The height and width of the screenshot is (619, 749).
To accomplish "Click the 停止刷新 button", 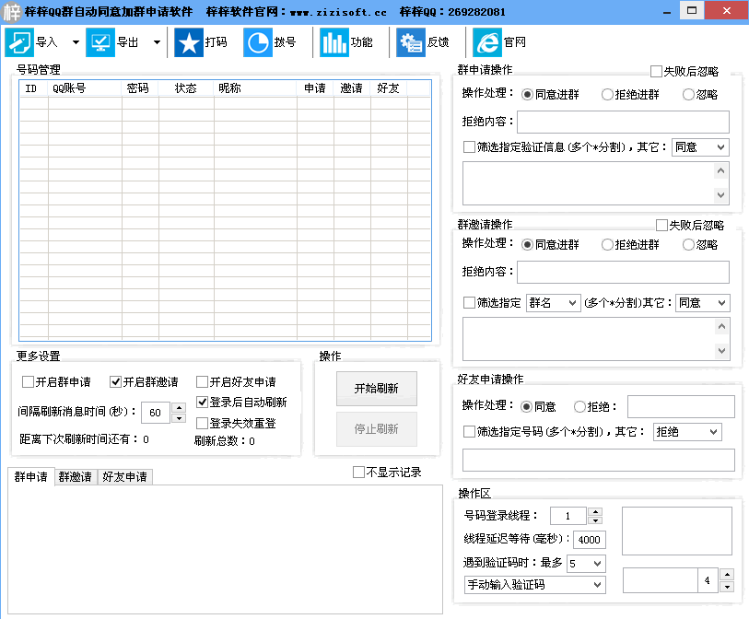I will pos(377,429).
